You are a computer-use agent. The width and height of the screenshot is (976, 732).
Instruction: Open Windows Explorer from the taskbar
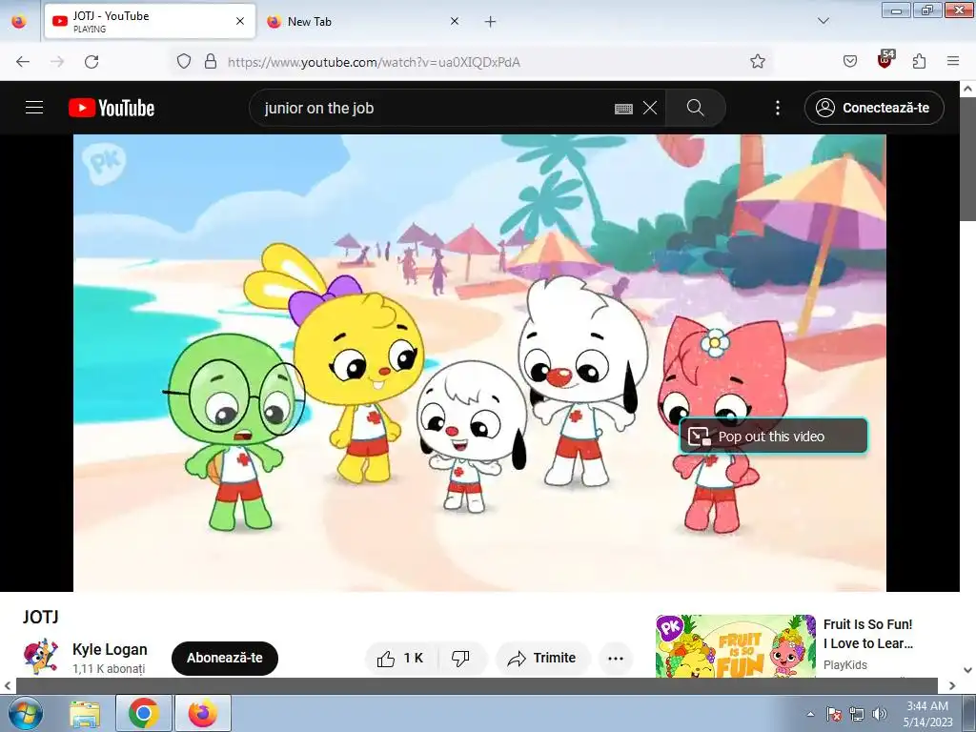[x=85, y=713]
